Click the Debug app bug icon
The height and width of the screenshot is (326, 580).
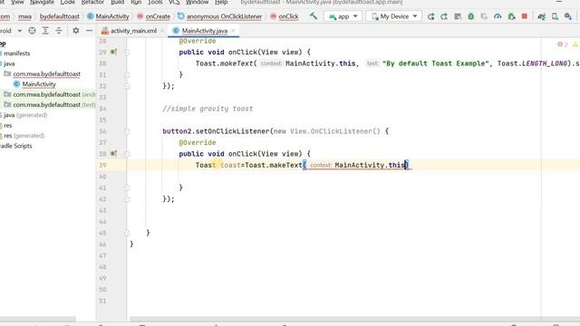[x=471, y=16]
